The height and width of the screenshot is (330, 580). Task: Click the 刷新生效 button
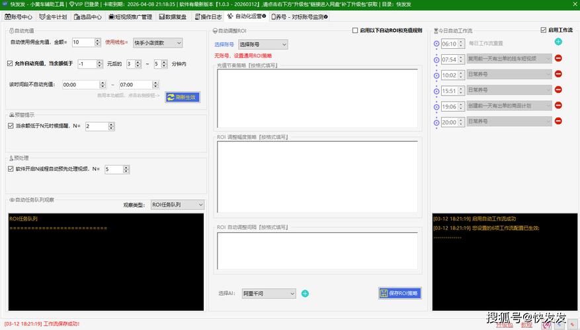point(182,97)
